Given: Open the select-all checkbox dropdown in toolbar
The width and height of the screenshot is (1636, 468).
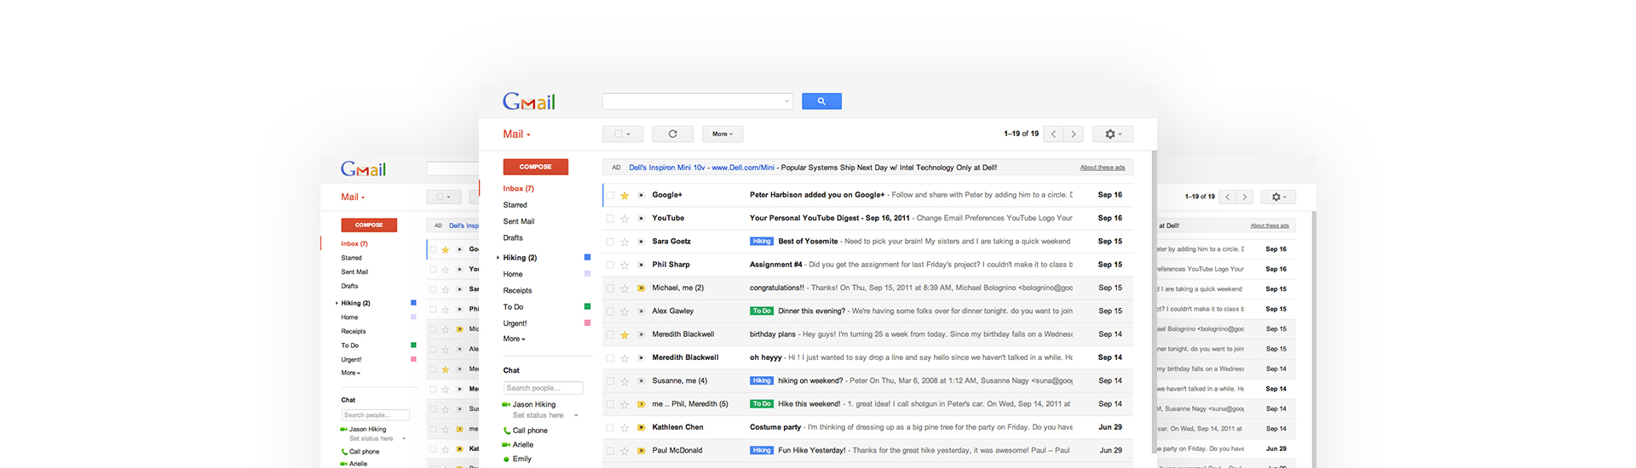Looking at the screenshot, I should (x=623, y=134).
